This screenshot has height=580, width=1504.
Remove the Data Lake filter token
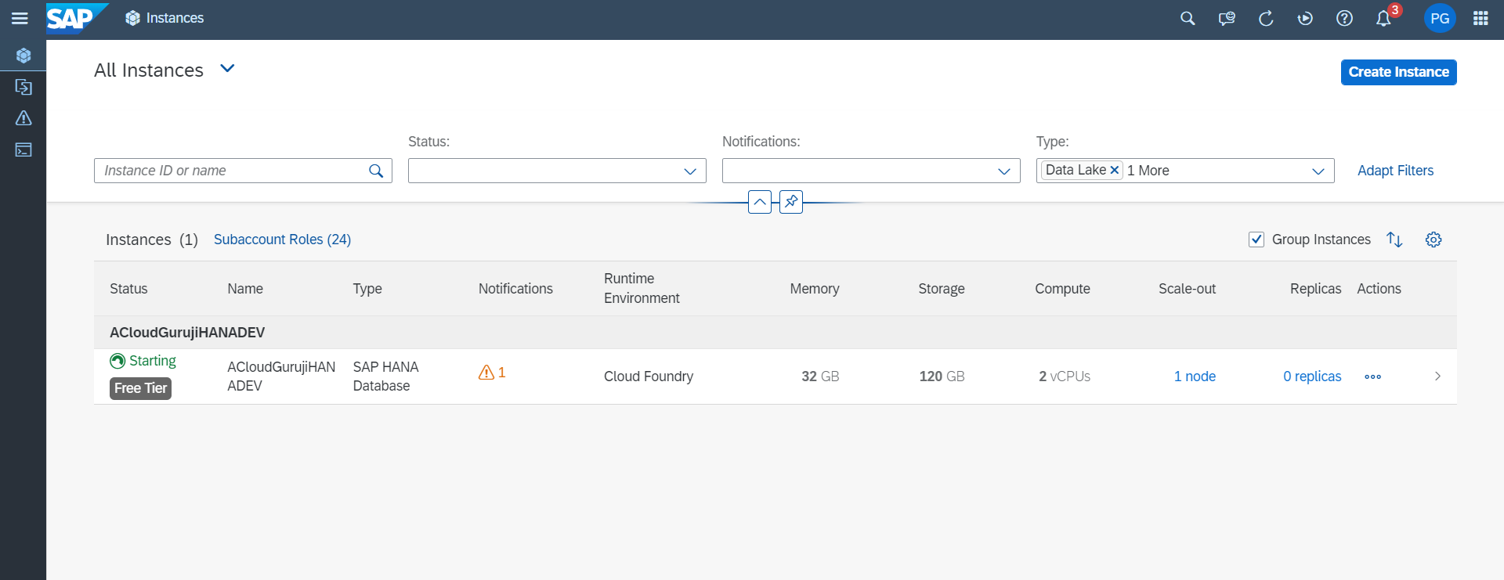click(1115, 171)
